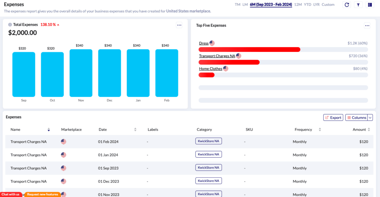Click the Dress red progress bar

pyautogui.click(x=249, y=49)
